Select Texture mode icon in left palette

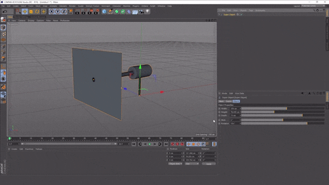[x=3, y=33]
